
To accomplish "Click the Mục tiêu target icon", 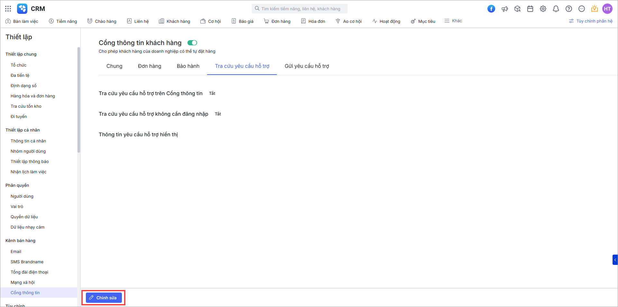I will pyautogui.click(x=413, y=21).
